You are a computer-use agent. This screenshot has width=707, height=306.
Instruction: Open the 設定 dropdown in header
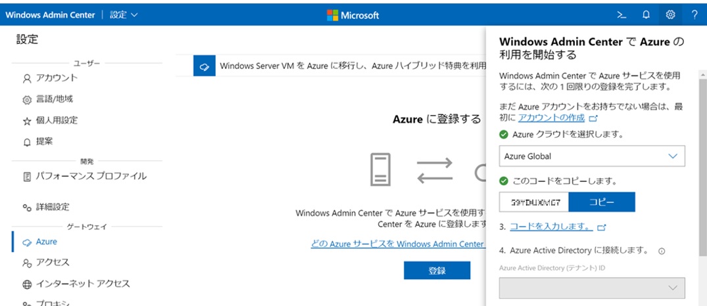tap(124, 14)
